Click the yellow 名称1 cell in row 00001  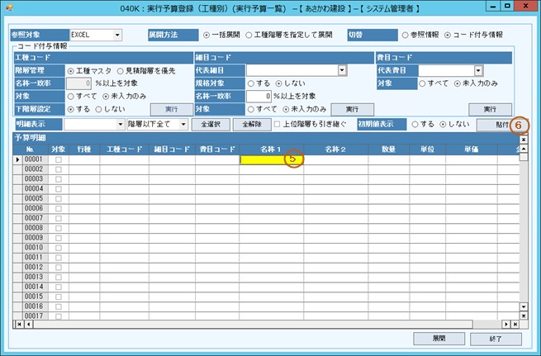pyautogui.click(x=268, y=159)
